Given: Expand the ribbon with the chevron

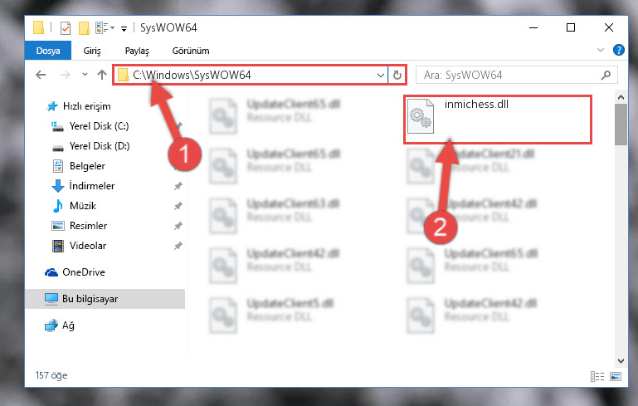Looking at the screenshot, I should tap(600, 50).
